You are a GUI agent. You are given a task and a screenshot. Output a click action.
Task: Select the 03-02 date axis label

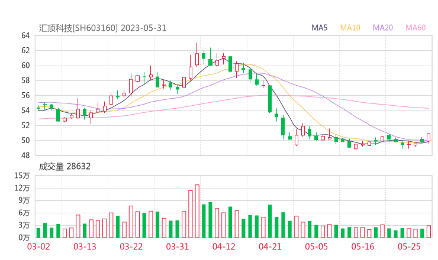(38, 246)
